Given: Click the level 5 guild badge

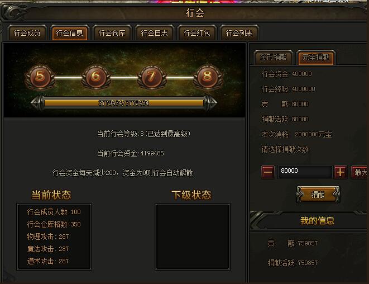Looking at the screenshot, I should coord(40,77).
